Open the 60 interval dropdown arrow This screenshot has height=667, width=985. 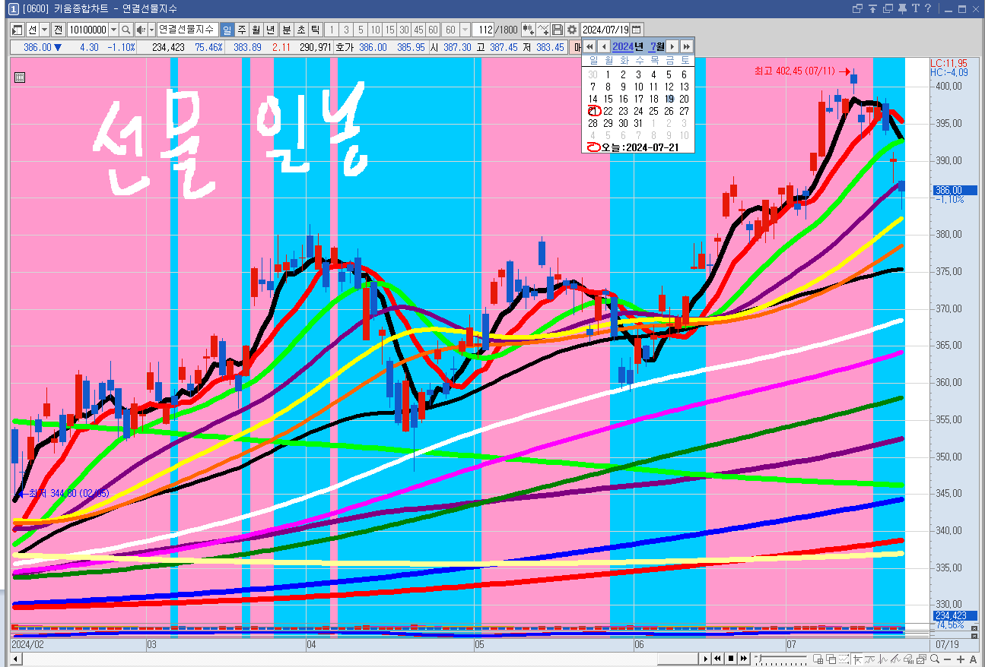tap(465, 30)
